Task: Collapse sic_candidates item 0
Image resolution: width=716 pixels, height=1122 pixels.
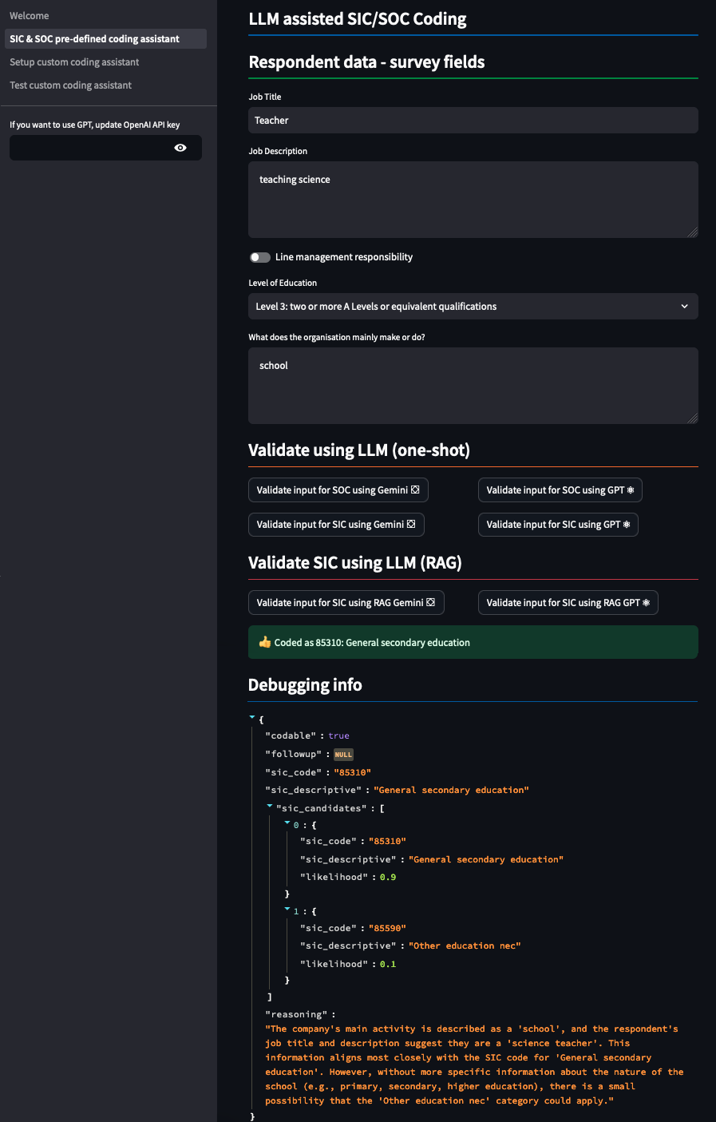Action: pyautogui.click(x=287, y=823)
